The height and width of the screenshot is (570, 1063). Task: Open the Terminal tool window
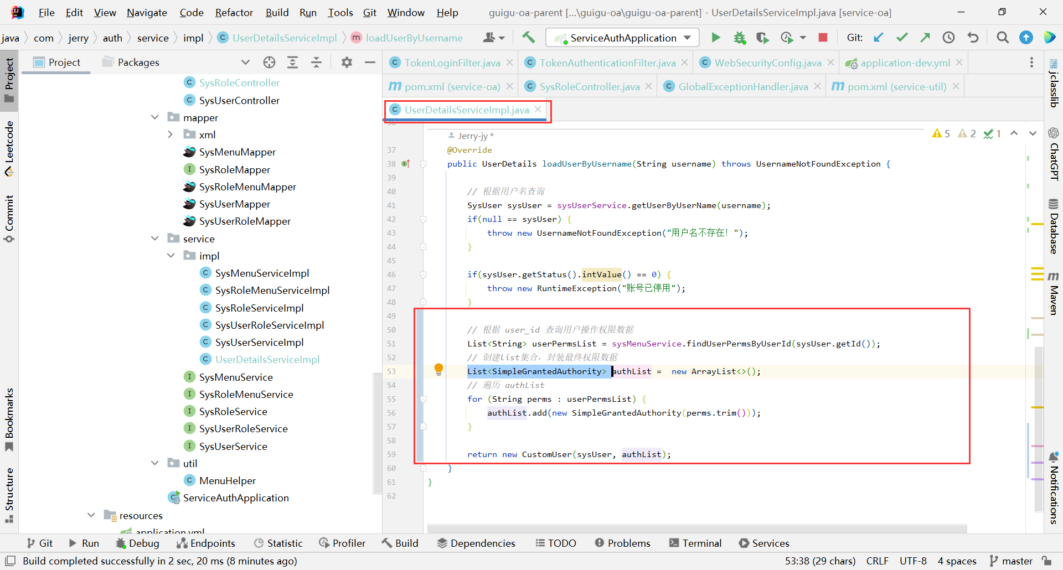(x=695, y=543)
